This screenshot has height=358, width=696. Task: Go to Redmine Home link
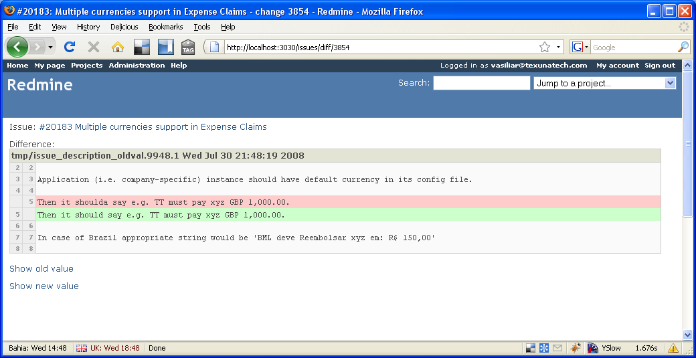(18, 65)
